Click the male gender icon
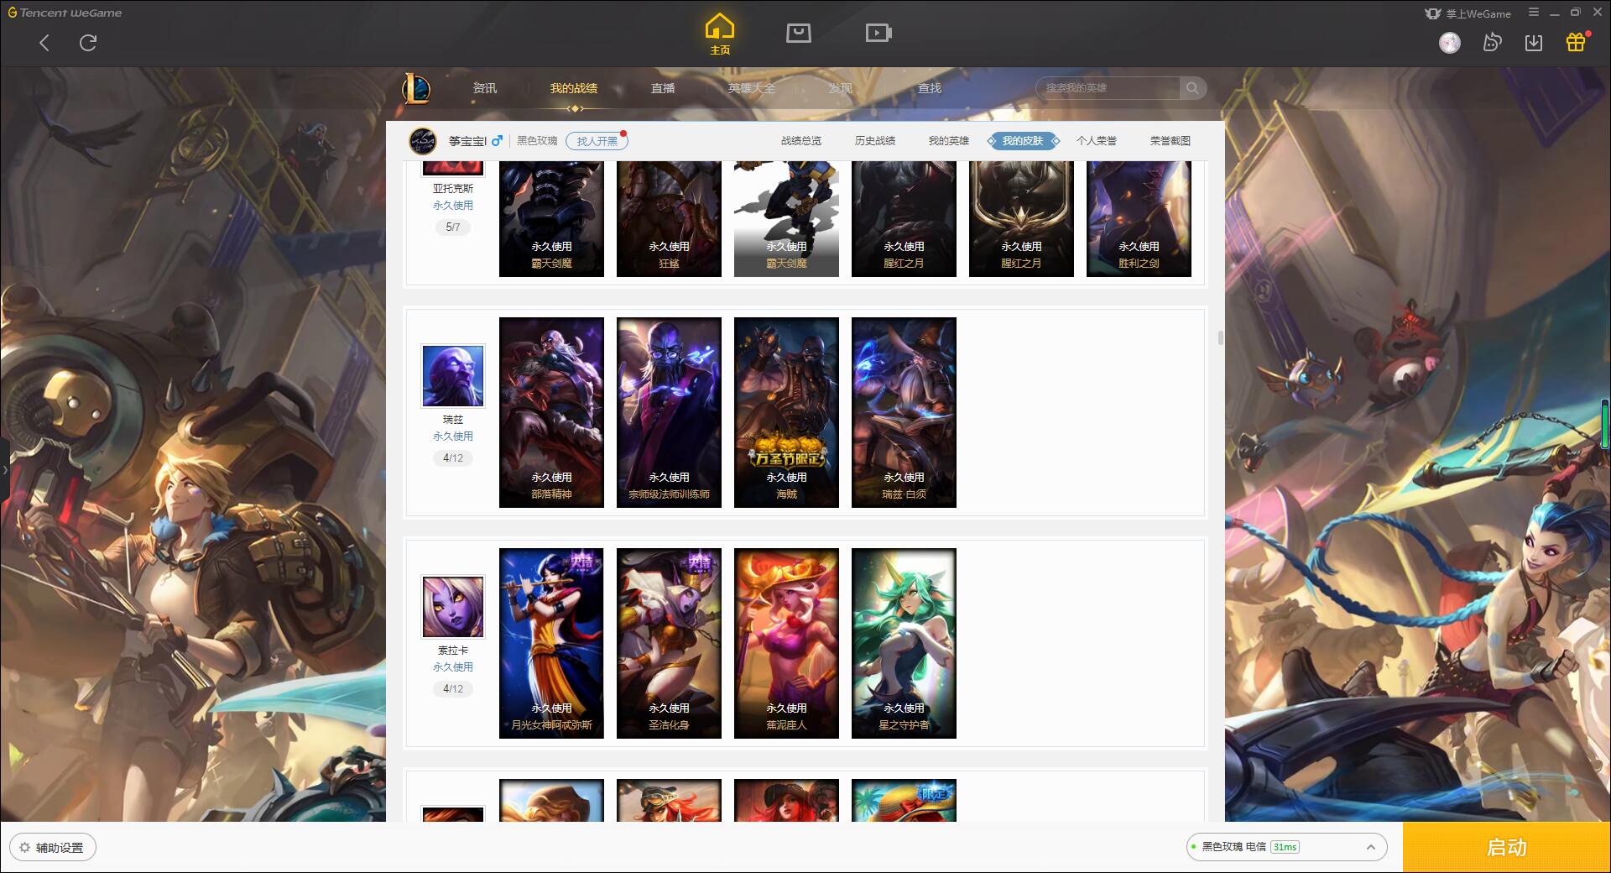Image resolution: width=1611 pixels, height=873 pixels. coord(497,140)
